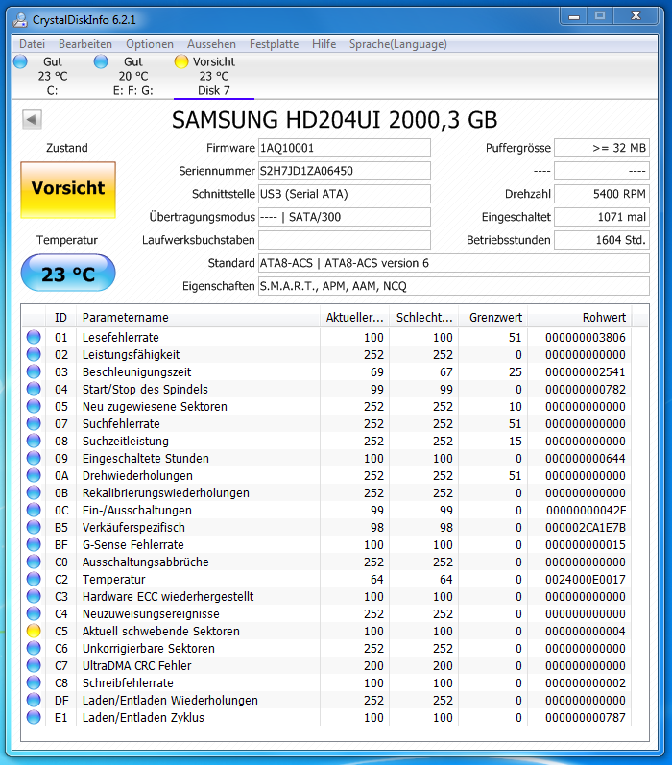
Task: Click the Eigenschaften field S.M.A.R.T., APM, AAM, NCQ
Action: (454, 286)
